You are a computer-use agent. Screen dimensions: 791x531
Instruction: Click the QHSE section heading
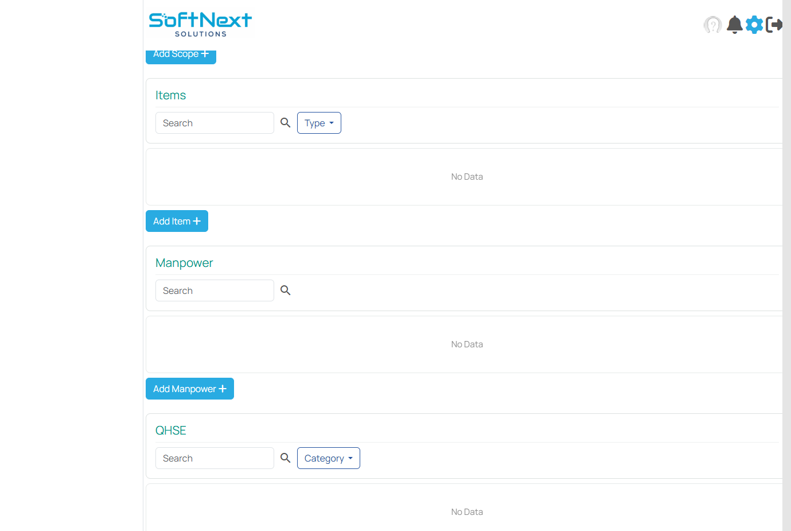click(x=170, y=431)
